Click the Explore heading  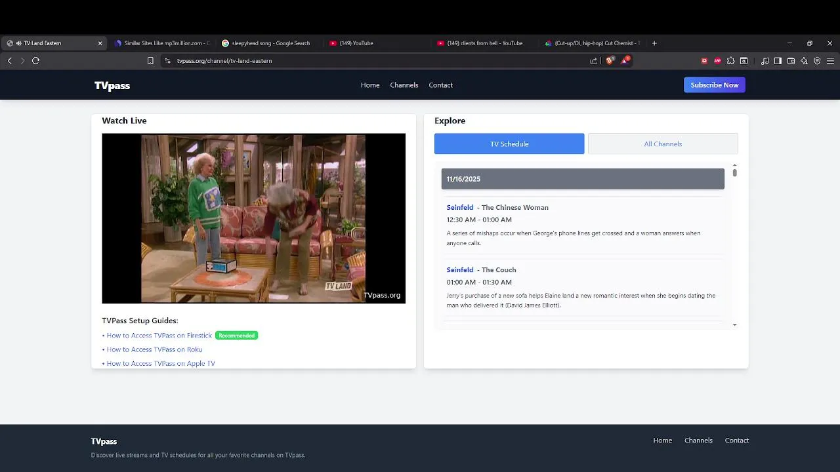tap(450, 121)
